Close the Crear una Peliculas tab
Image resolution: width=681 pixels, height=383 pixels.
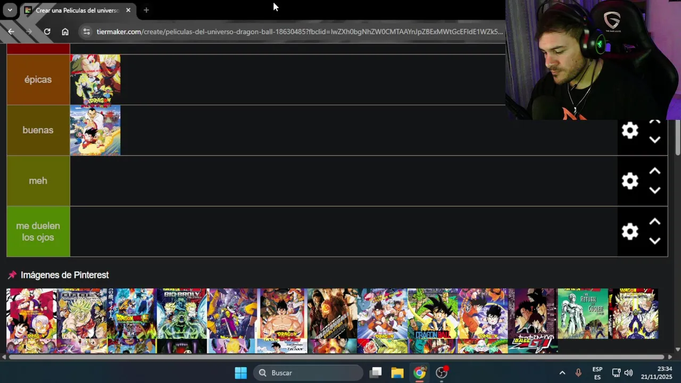coord(128,10)
